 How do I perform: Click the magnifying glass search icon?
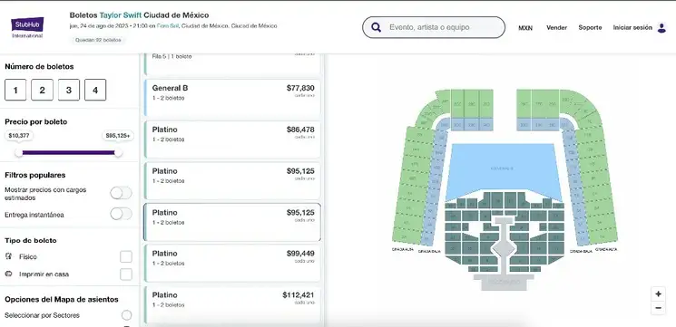point(376,27)
